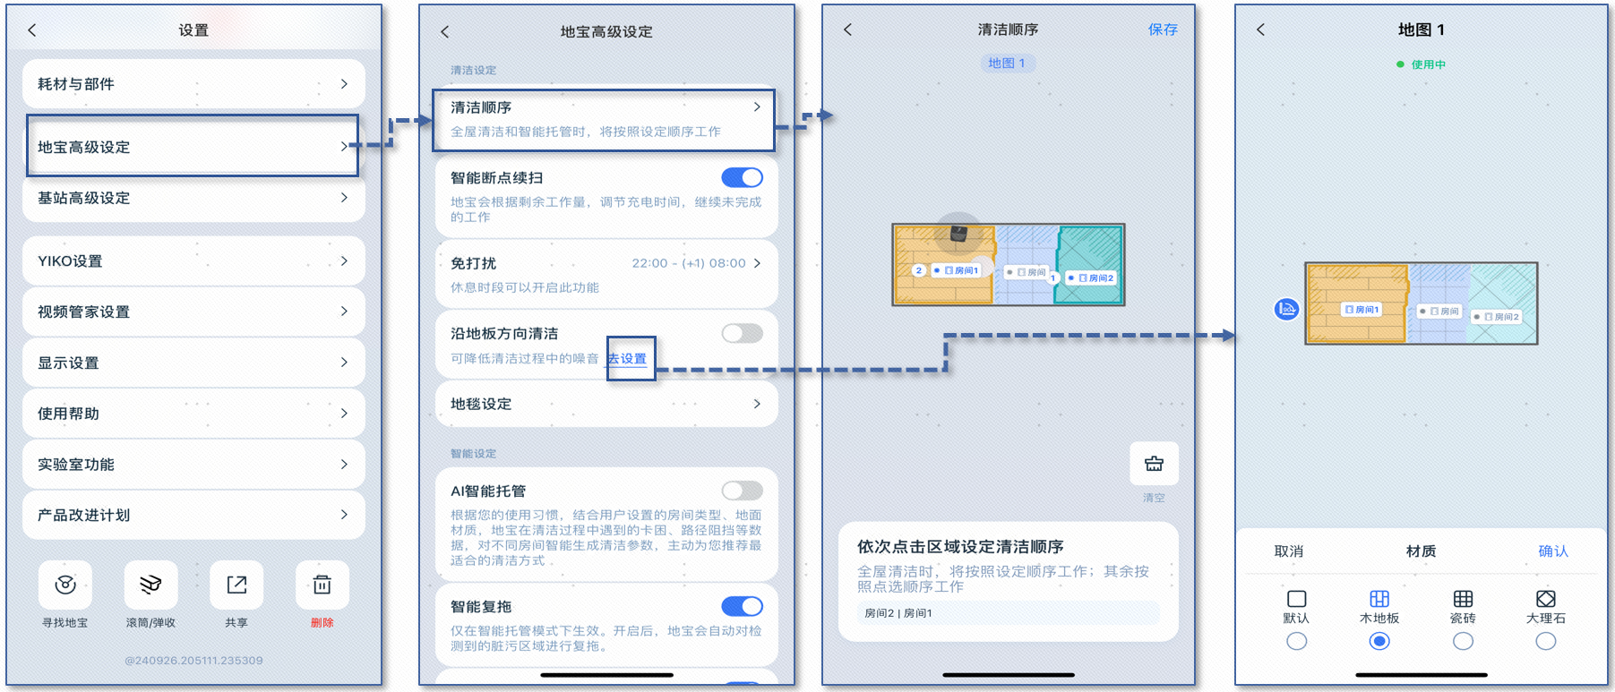Tap the 删除 trash icon

tap(322, 585)
